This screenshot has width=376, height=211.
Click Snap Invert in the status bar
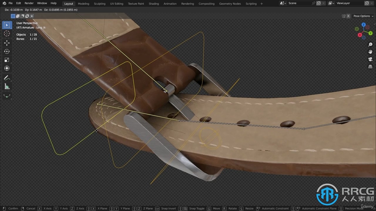pyautogui.click(x=169, y=208)
